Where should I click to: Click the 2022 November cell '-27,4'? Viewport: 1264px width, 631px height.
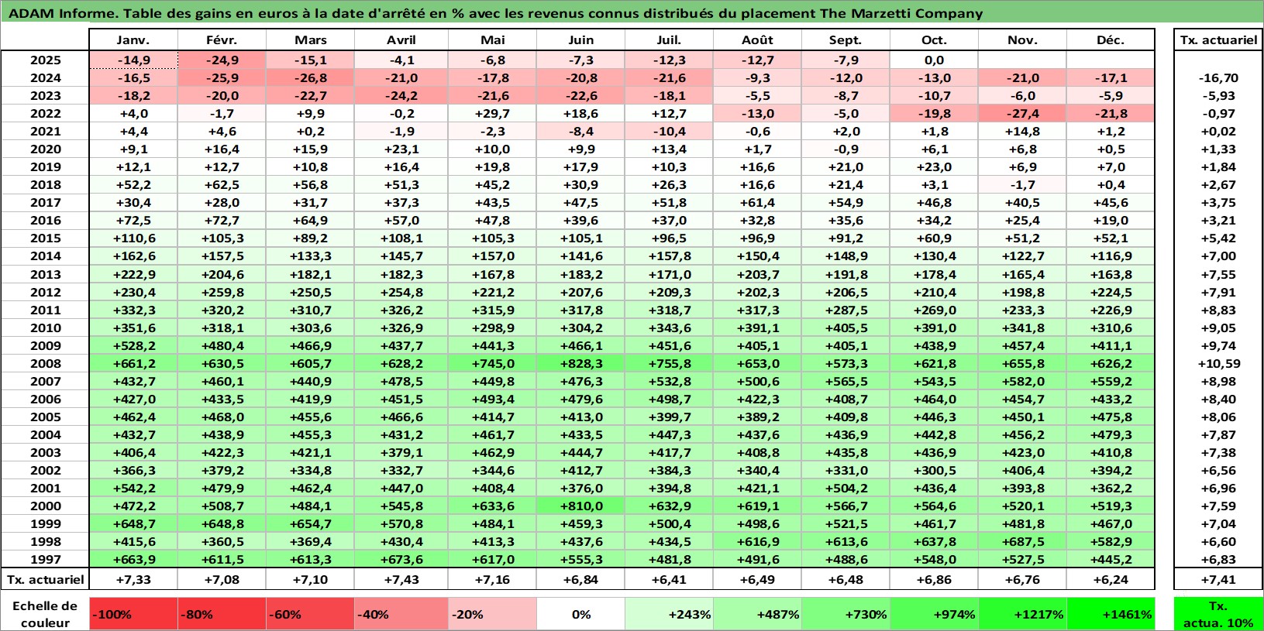(1022, 113)
